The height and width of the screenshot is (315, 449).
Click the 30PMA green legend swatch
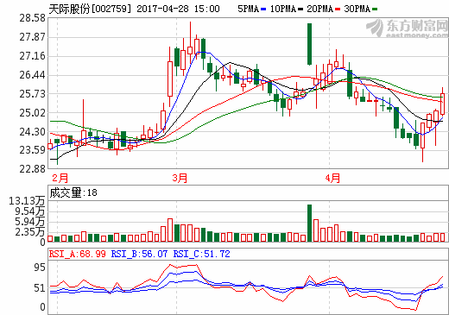(375, 9)
